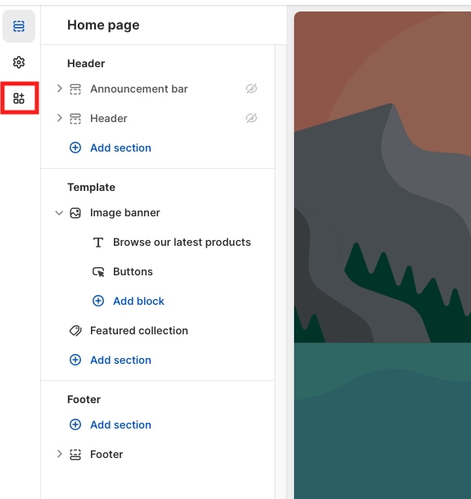This screenshot has height=499, width=471.
Task: Click the Header group heading
Action: (x=86, y=64)
